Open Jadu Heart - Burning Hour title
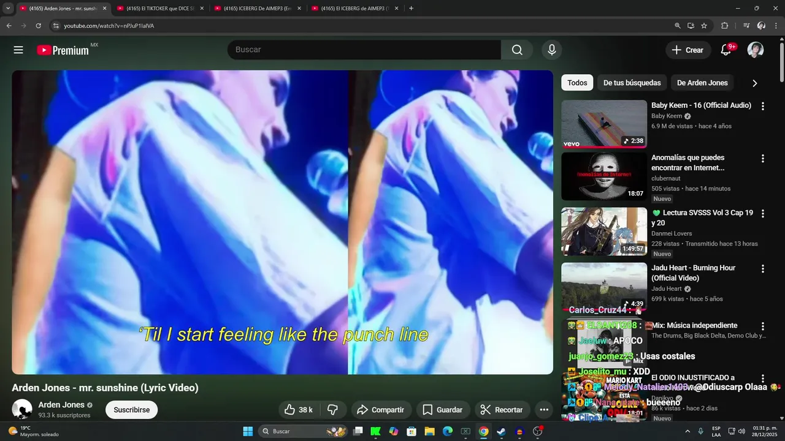Screen dimensions: 785x441 (x=693, y=273)
